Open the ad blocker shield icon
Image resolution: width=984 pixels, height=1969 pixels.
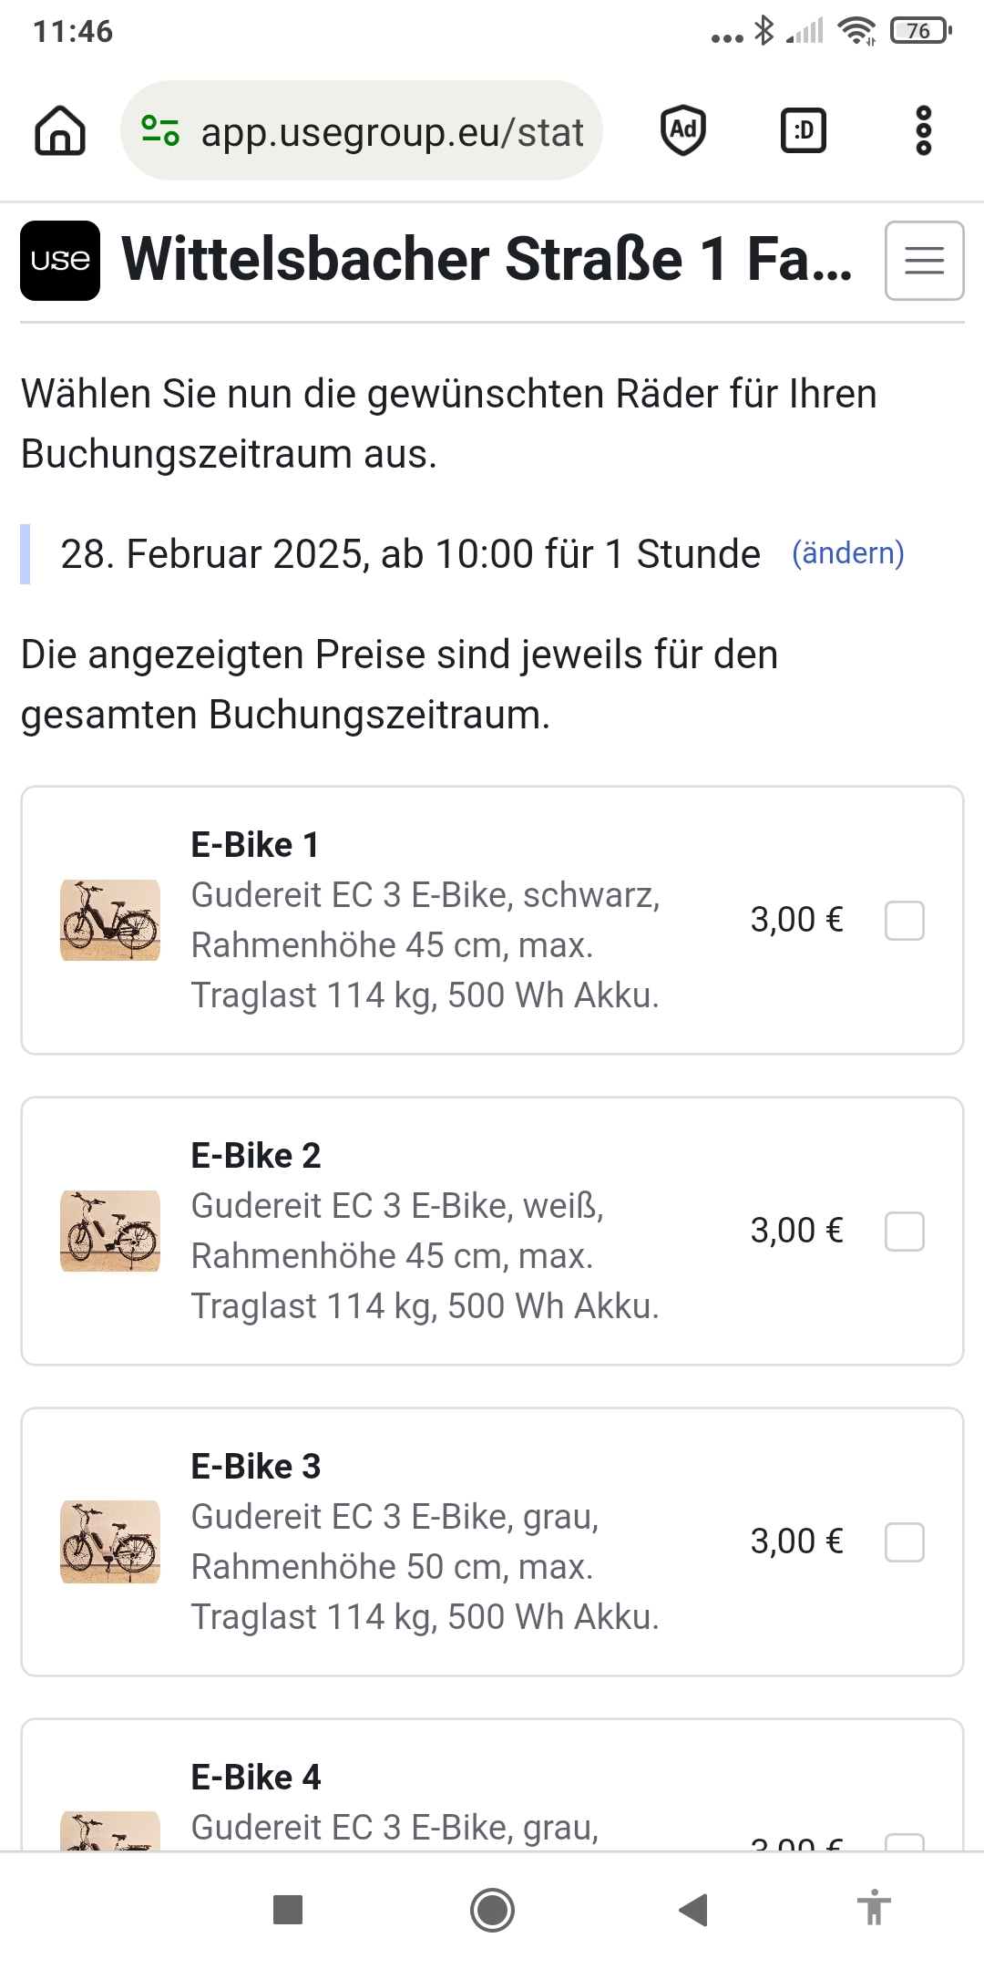pos(683,131)
